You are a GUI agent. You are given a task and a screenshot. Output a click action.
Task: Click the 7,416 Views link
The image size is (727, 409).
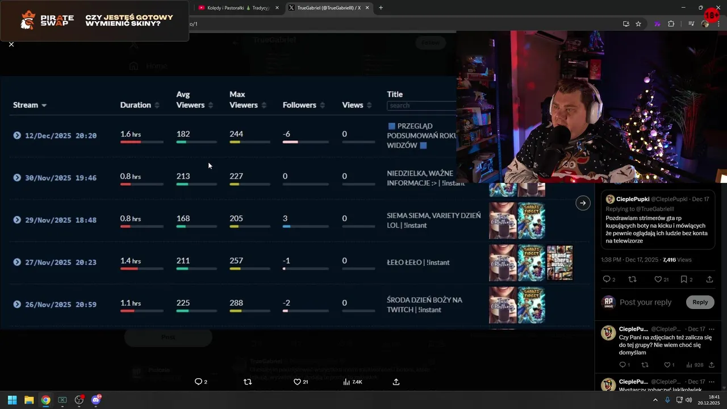click(x=677, y=260)
